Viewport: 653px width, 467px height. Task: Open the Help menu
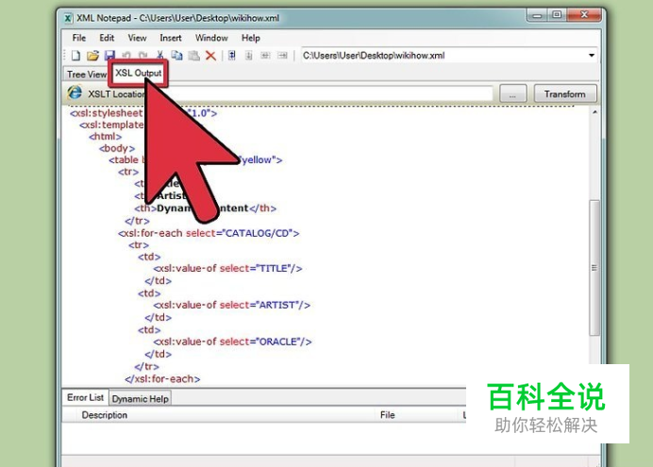click(x=251, y=38)
